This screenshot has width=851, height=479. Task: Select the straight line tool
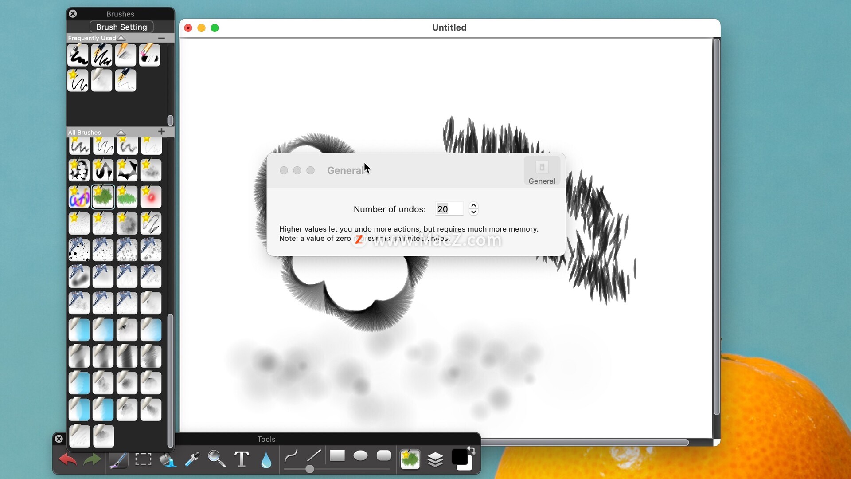[x=314, y=455]
